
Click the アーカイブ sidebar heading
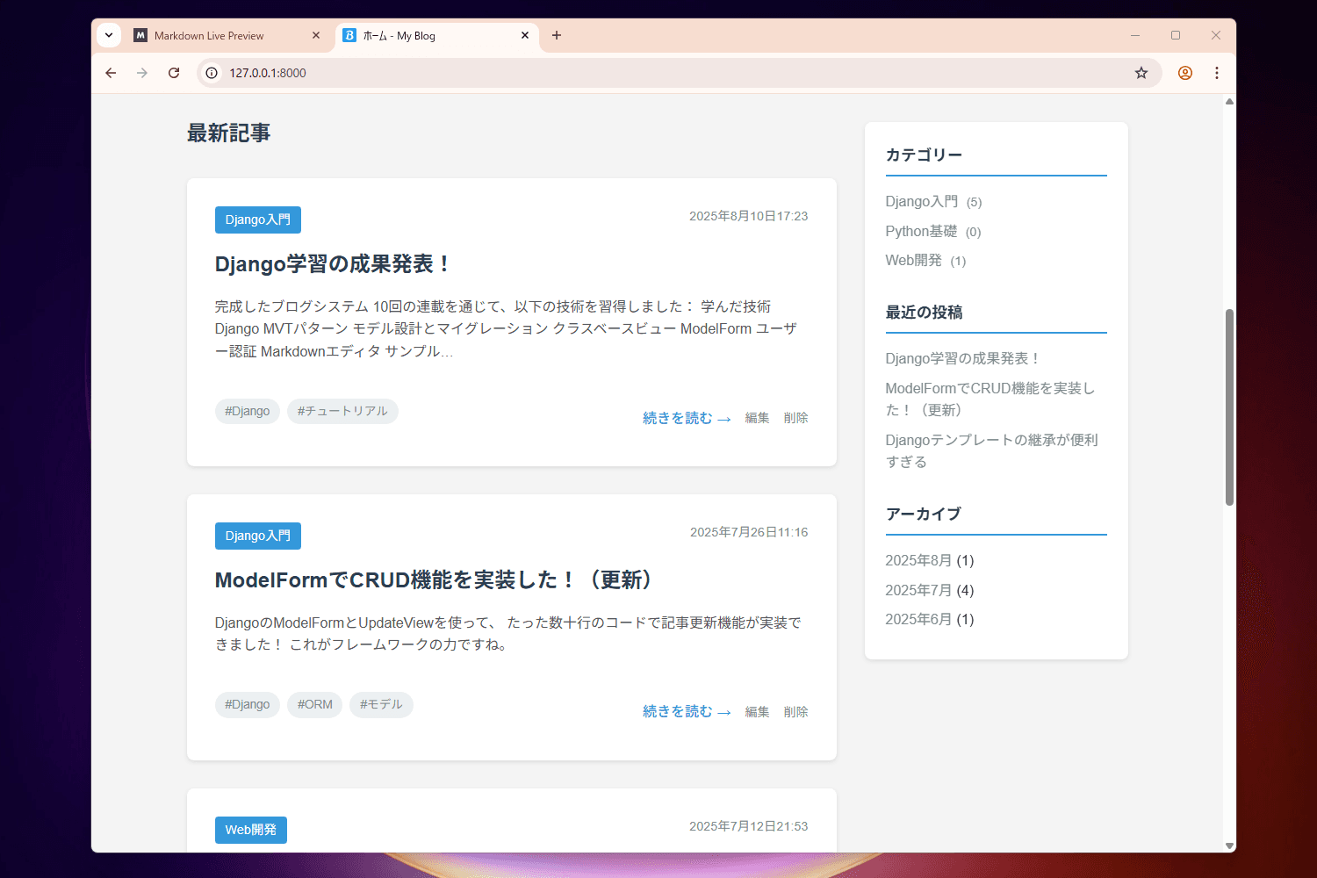click(923, 514)
